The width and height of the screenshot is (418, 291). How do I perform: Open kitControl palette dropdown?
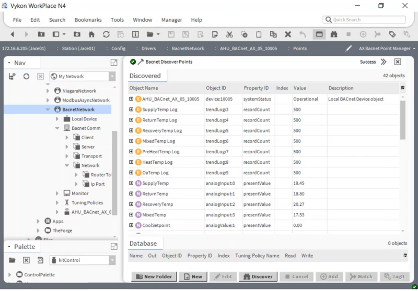point(112,260)
